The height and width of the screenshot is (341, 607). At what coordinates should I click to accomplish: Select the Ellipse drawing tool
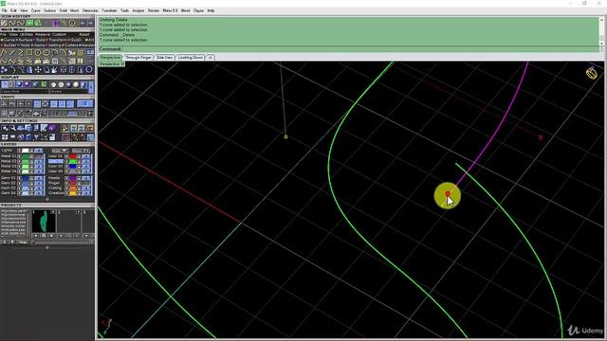46,53
